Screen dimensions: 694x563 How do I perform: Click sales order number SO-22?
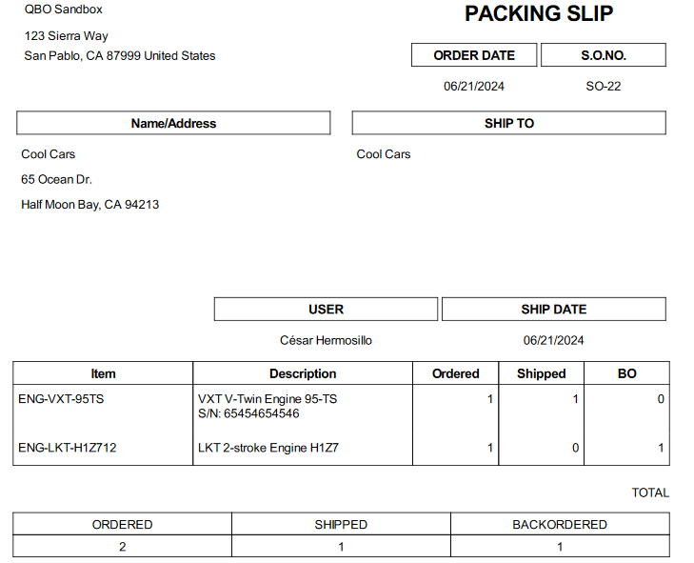pos(604,86)
